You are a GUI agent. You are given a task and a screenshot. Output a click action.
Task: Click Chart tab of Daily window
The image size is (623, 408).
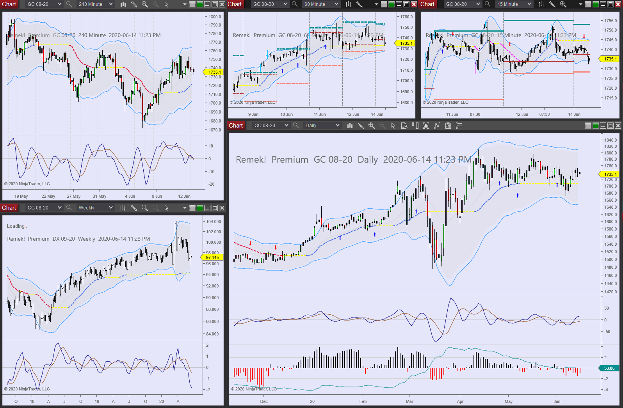click(236, 126)
